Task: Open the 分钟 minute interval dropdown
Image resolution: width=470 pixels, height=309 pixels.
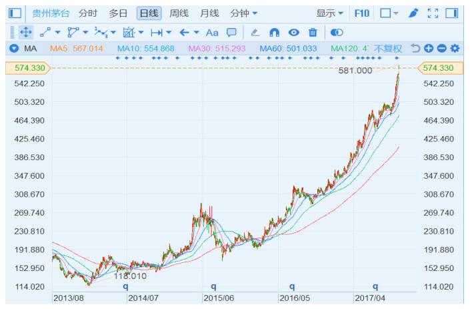Action: [244, 13]
